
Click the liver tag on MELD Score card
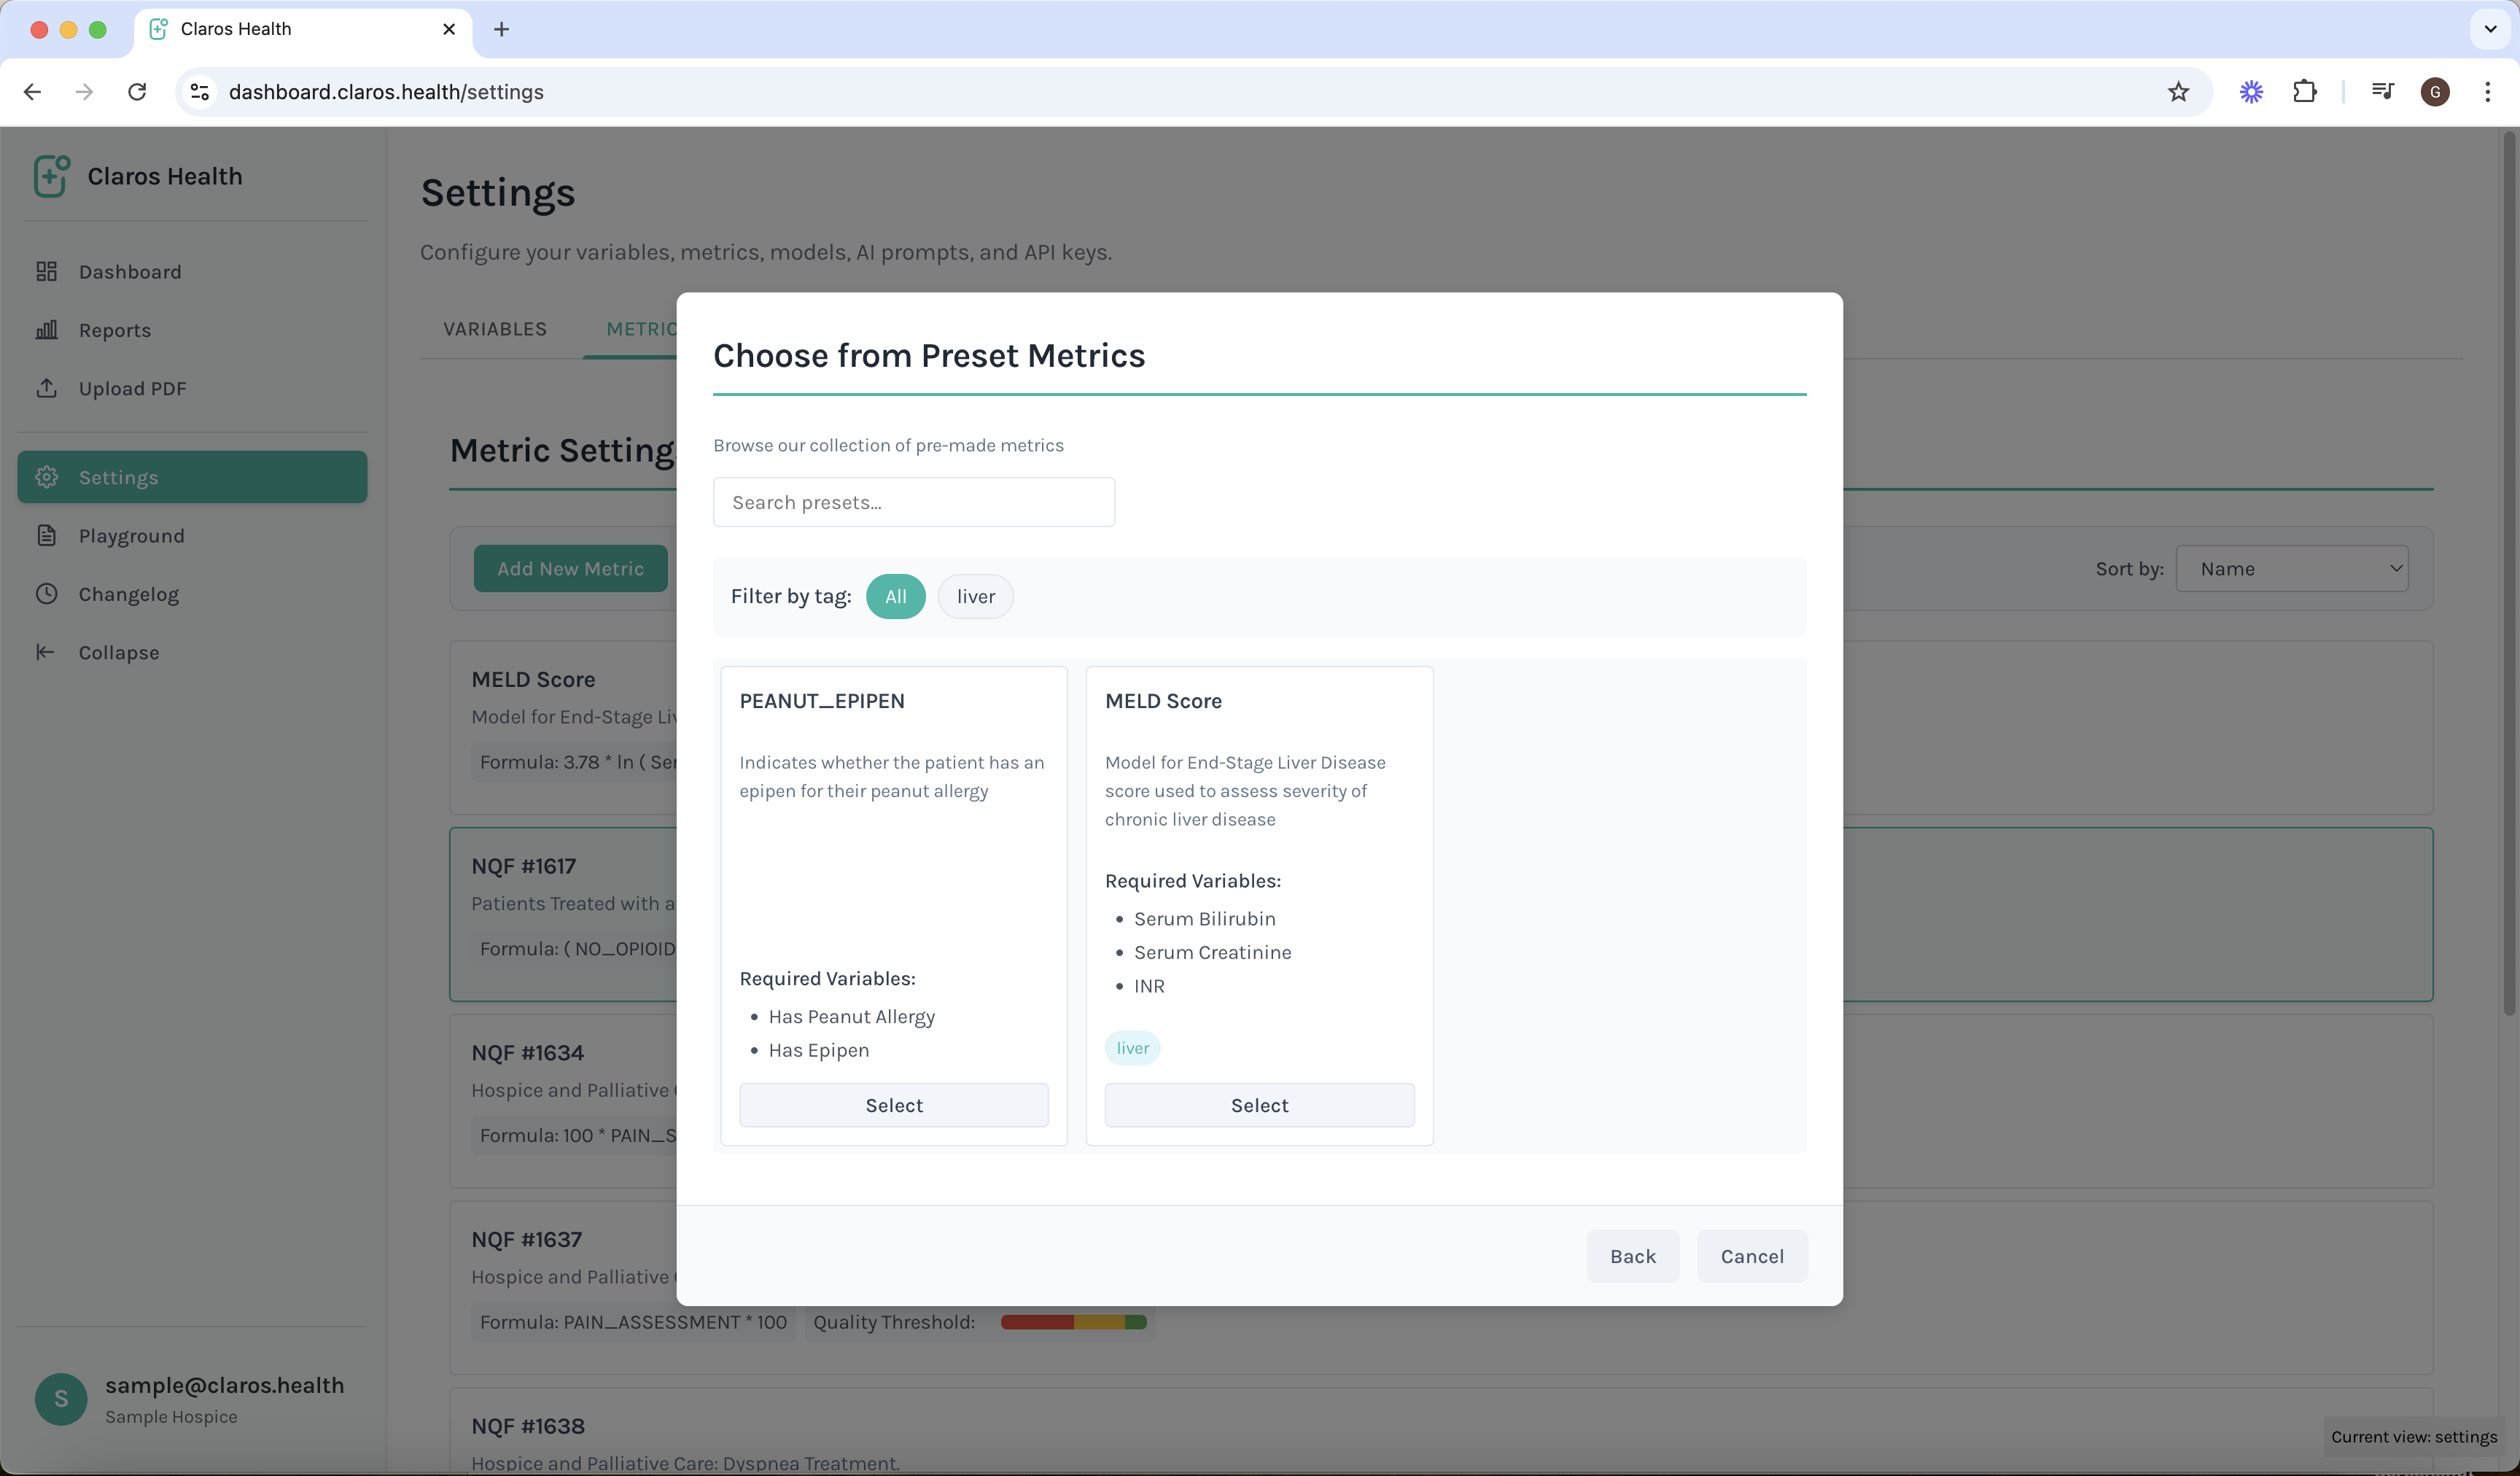[1132, 1047]
